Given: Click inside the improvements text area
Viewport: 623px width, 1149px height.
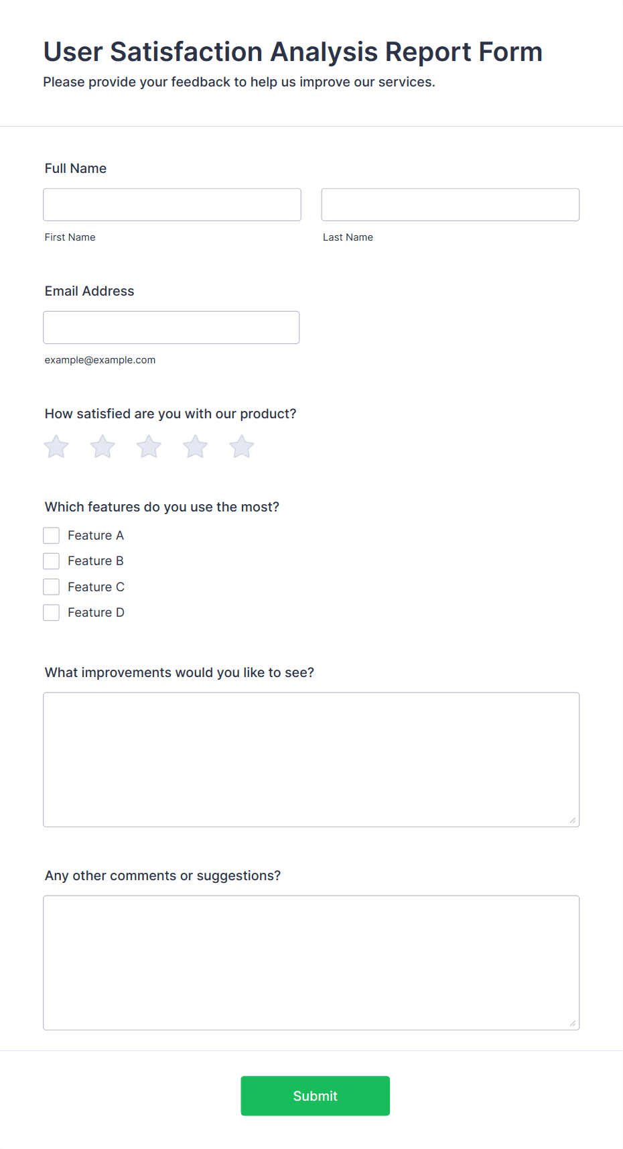Looking at the screenshot, I should (x=311, y=760).
